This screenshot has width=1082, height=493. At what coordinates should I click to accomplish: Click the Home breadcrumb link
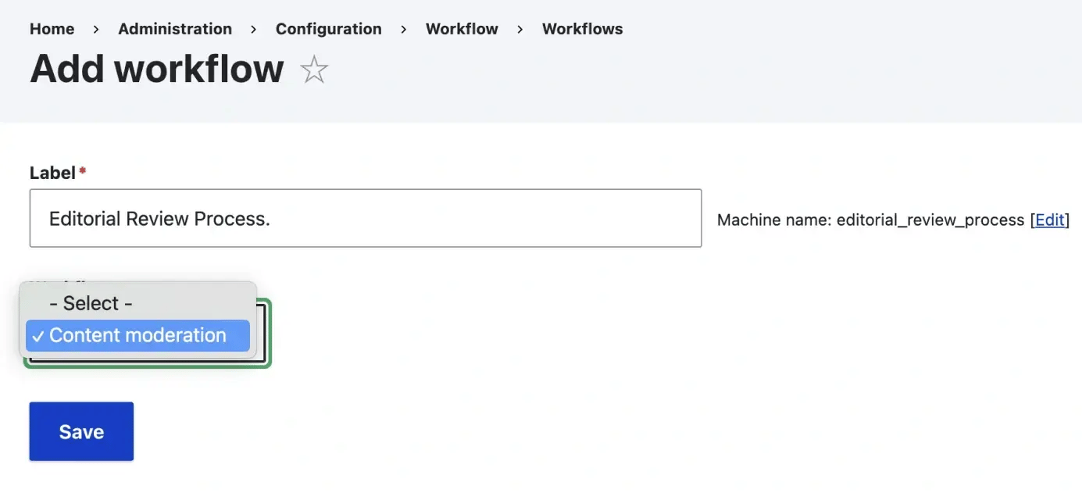(52, 29)
